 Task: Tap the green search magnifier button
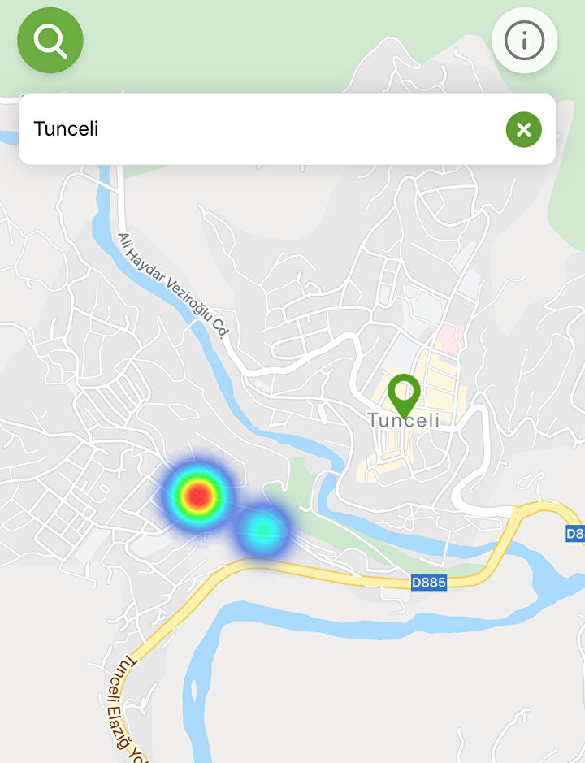50,41
